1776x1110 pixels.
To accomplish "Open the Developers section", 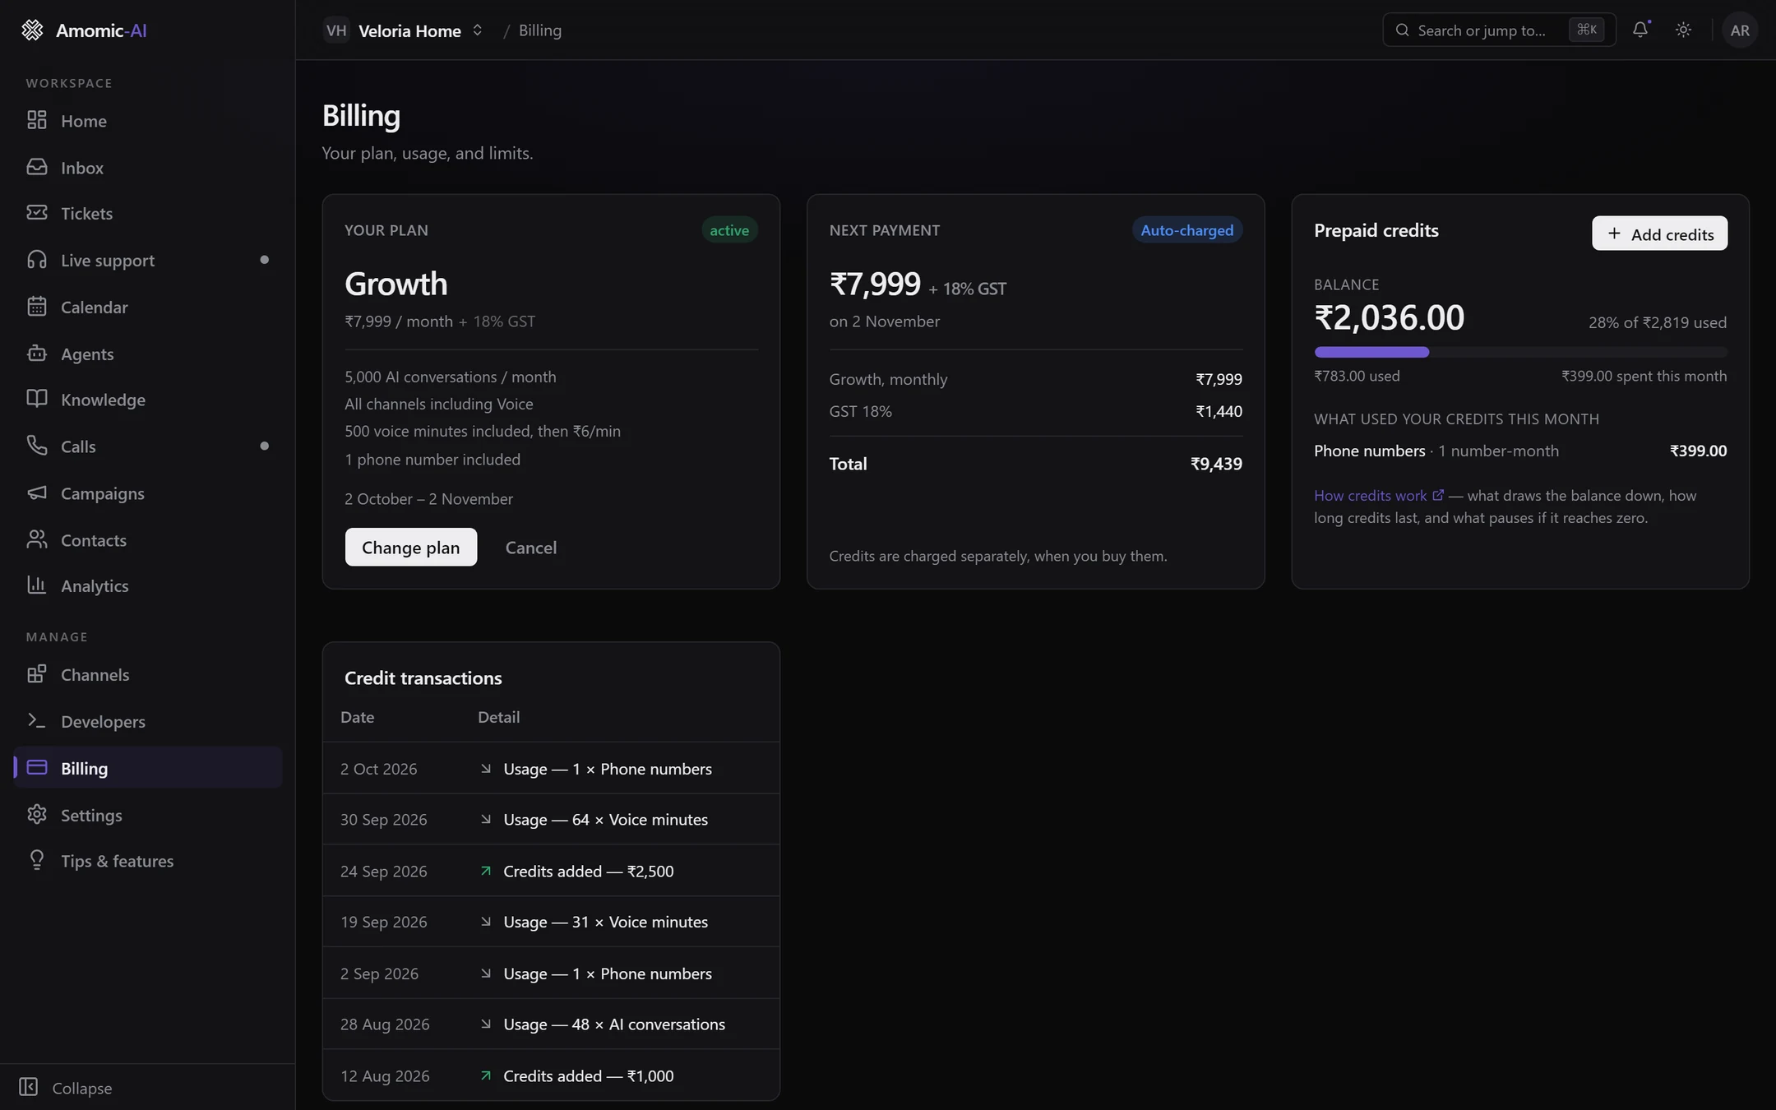I will click(148, 722).
